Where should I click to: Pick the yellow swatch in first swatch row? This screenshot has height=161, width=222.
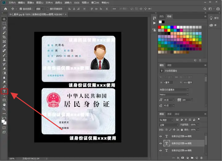pyautogui.click(x=162, y=27)
